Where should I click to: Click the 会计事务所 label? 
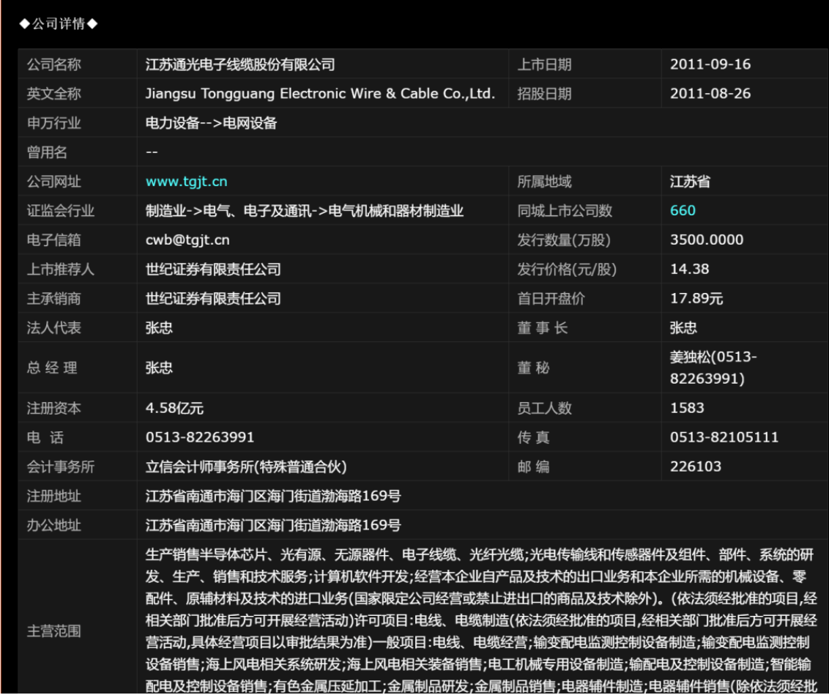tap(61, 467)
